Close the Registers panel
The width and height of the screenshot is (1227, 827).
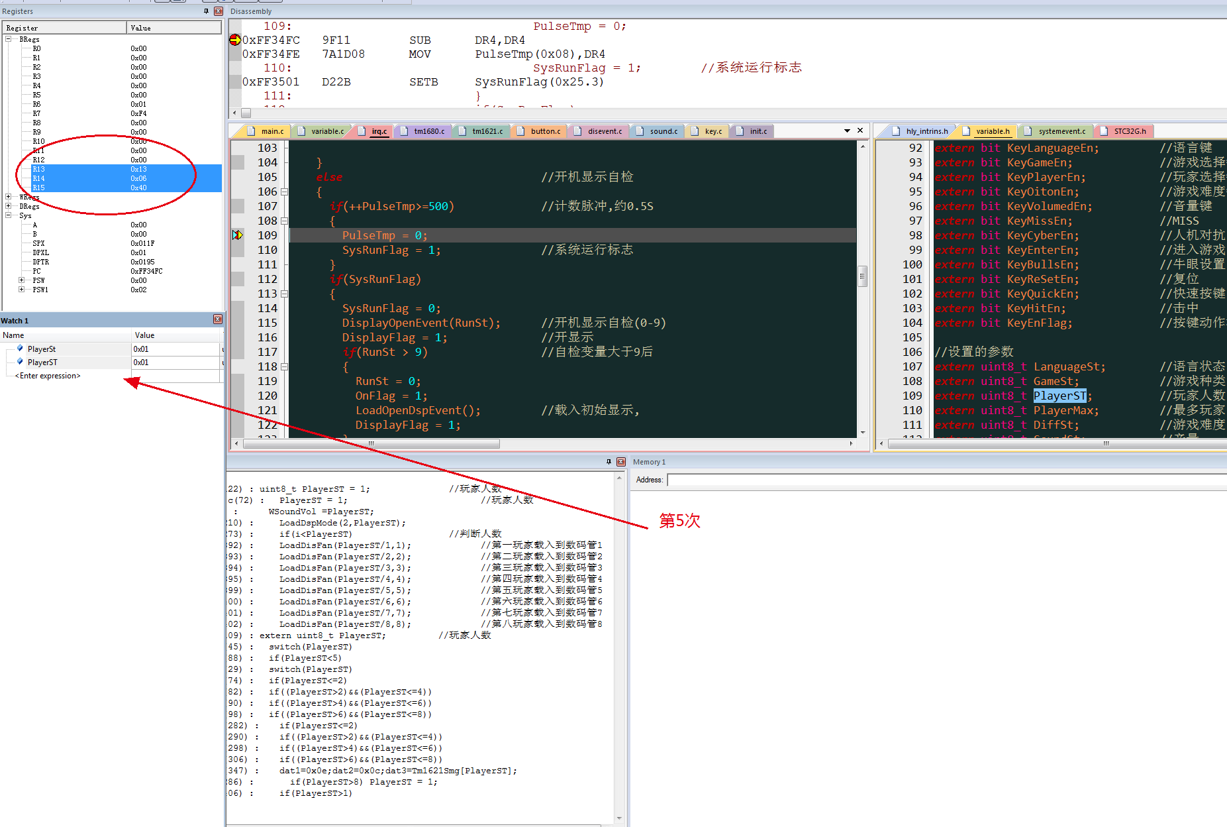pyautogui.click(x=218, y=11)
